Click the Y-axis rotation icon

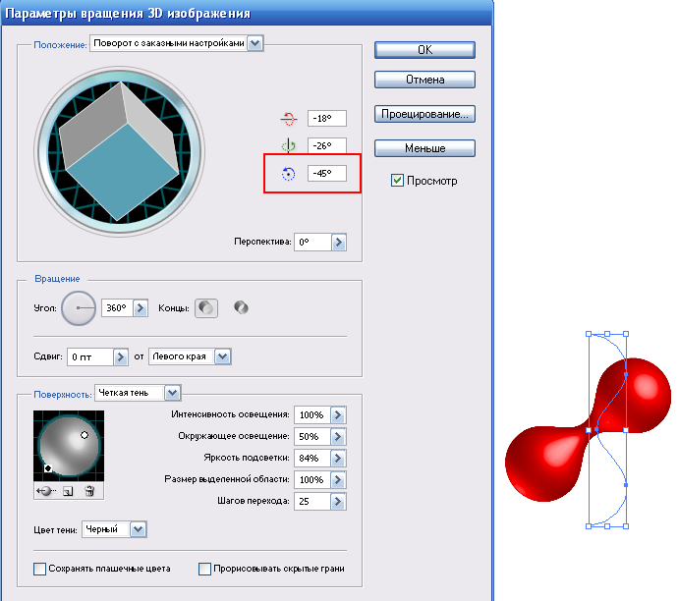289,146
